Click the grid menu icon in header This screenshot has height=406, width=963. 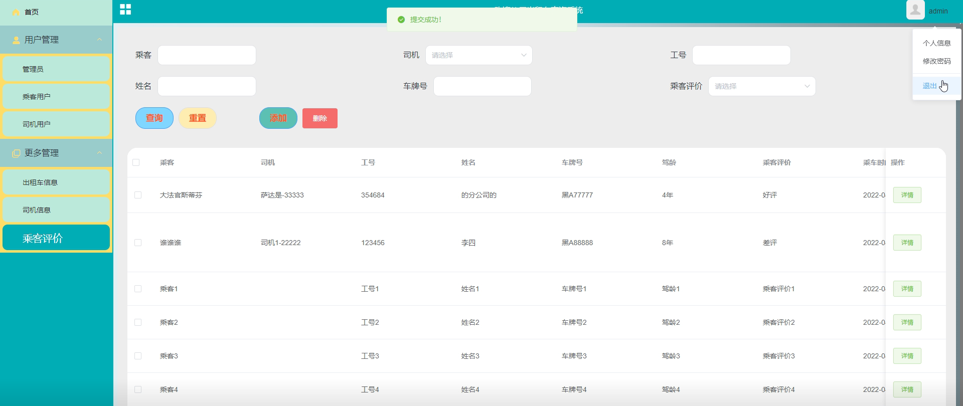click(x=125, y=10)
